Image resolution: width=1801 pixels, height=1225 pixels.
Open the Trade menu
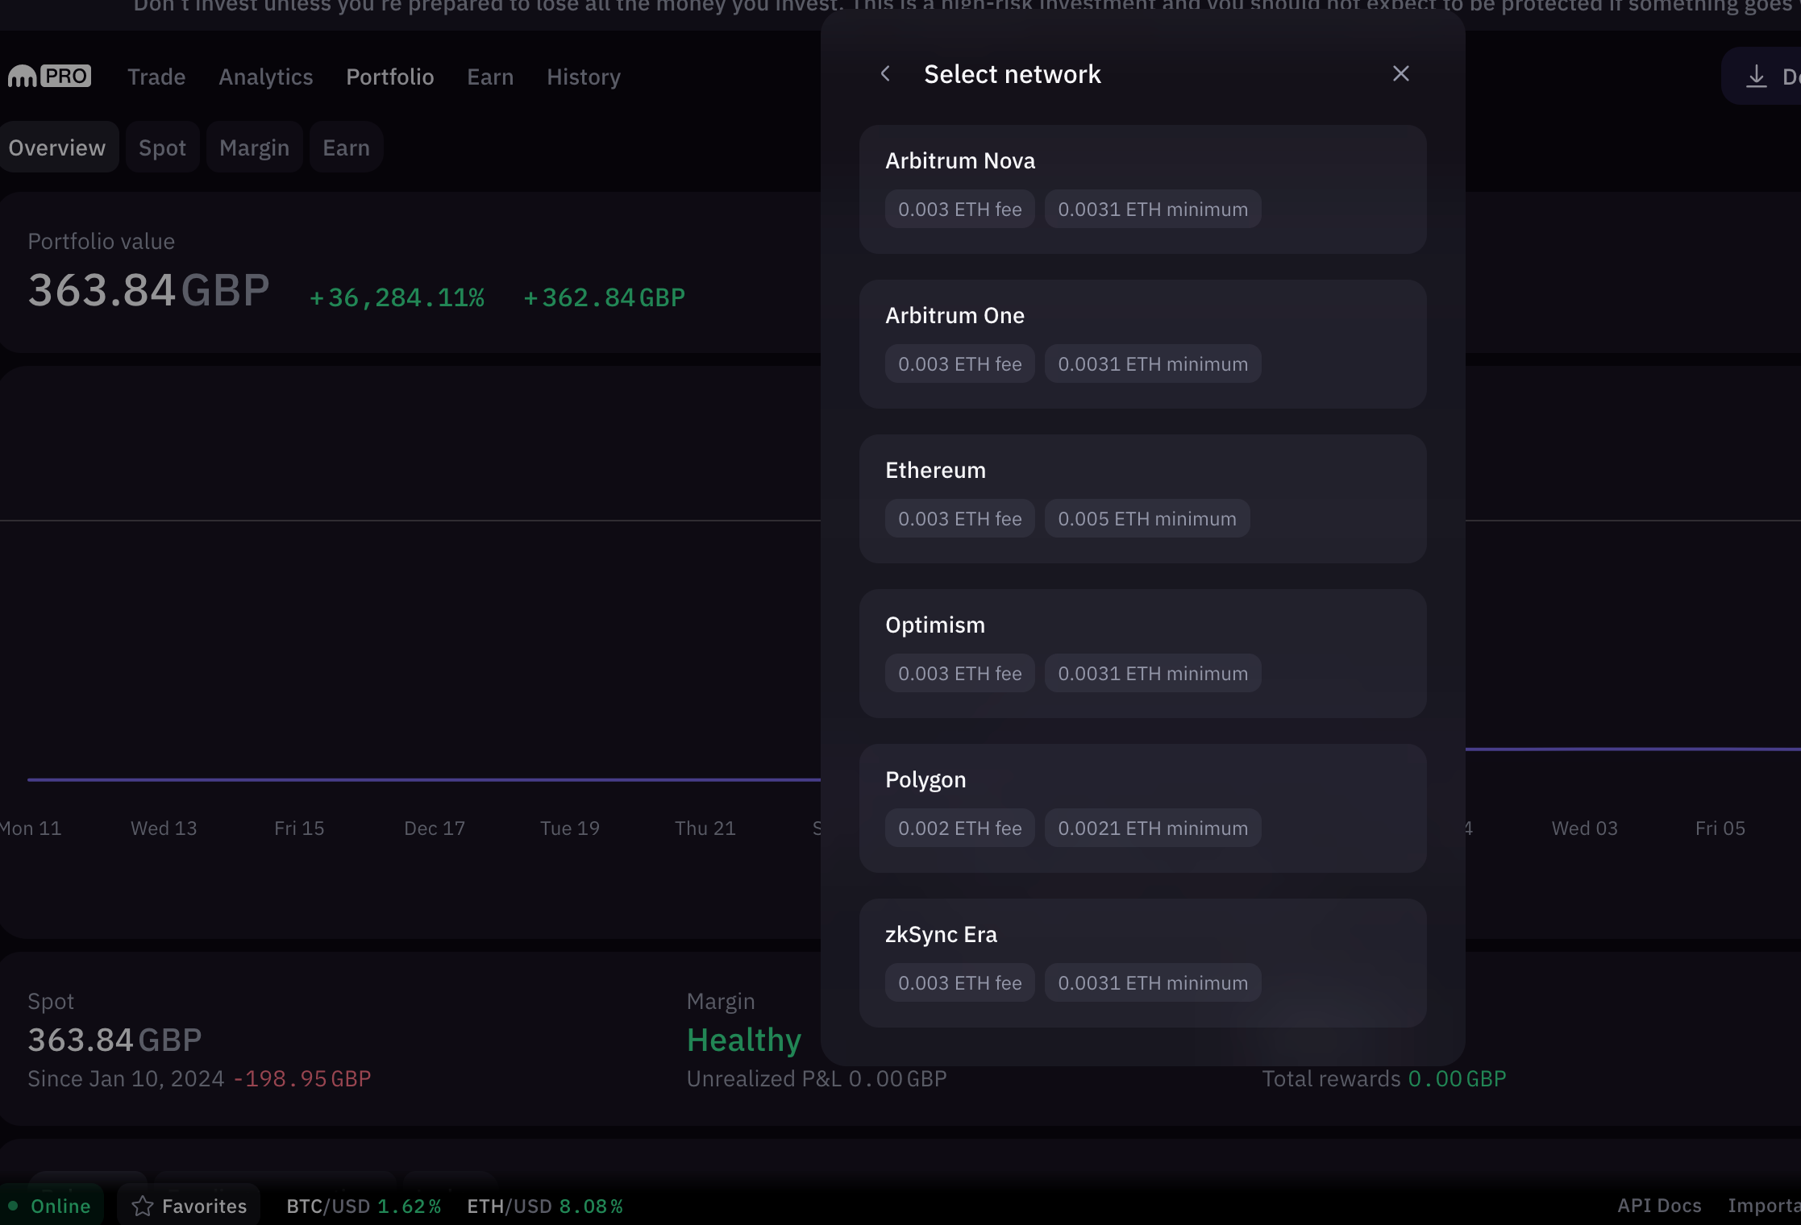point(156,77)
